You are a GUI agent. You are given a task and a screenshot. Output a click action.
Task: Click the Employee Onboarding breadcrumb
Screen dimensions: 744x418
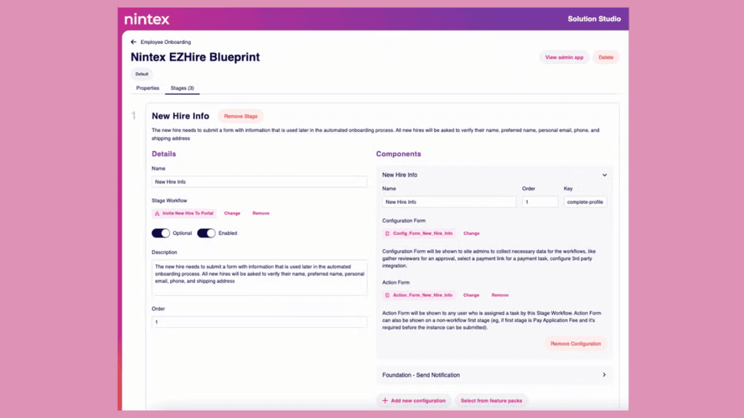click(x=166, y=42)
